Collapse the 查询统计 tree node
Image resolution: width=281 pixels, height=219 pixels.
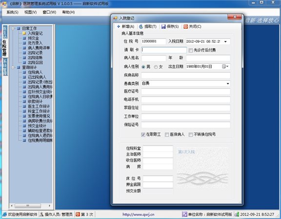13,67
